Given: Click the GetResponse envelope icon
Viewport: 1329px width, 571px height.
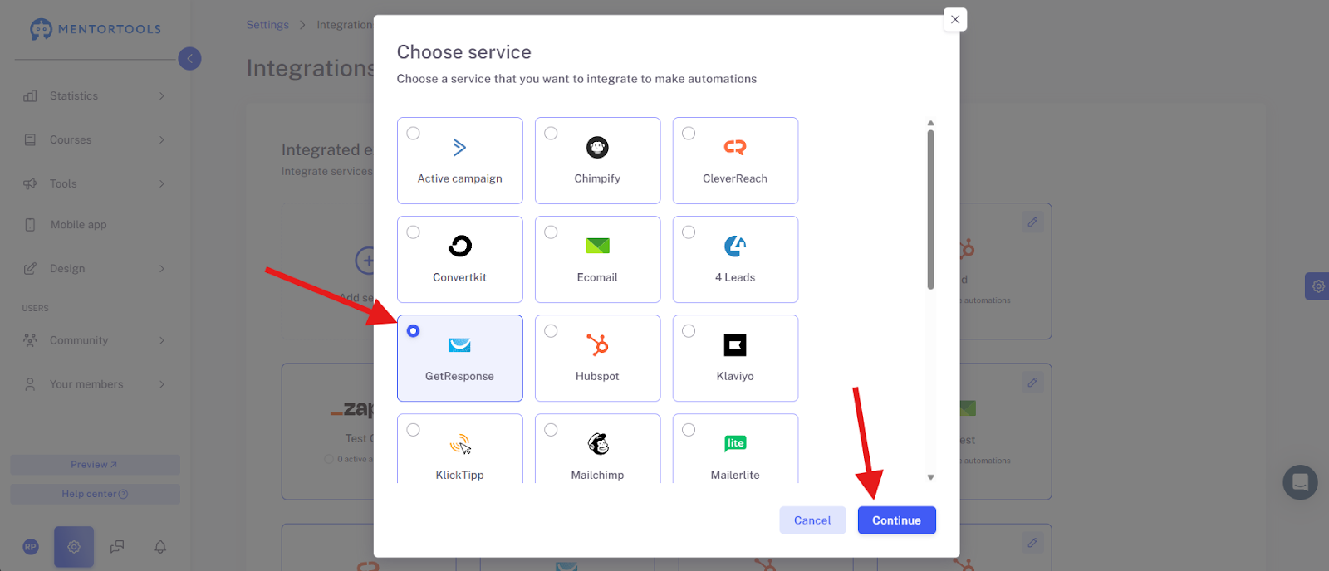Looking at the screenshot, I should click(x=459, y=344).
